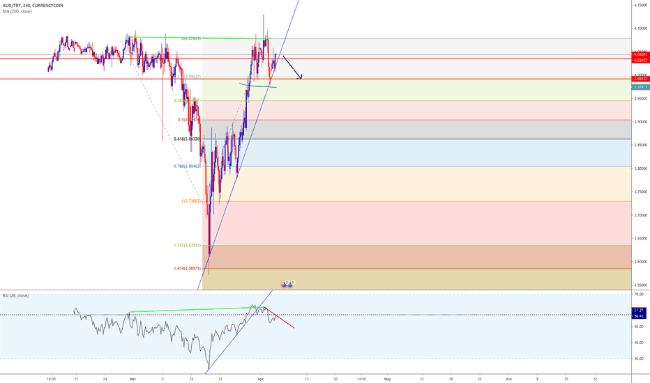Click the 3.90000 price axis value

pos(640,122)
